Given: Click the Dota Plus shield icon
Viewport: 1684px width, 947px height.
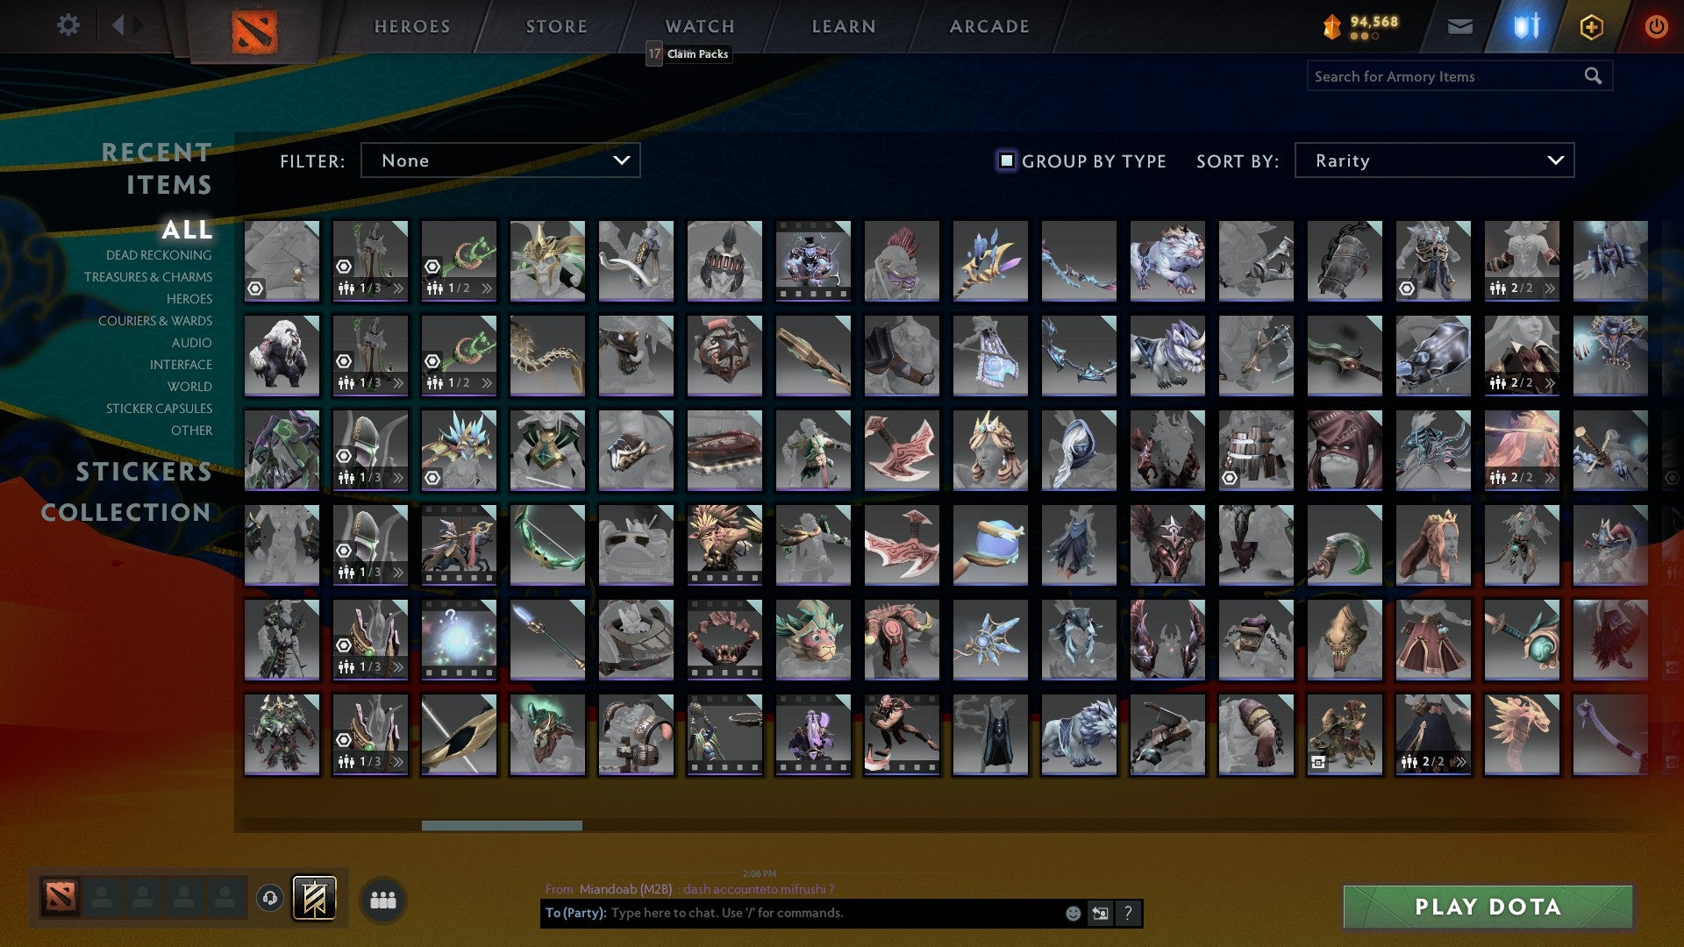Looking at the screenshot, I should coord(1590,27).
